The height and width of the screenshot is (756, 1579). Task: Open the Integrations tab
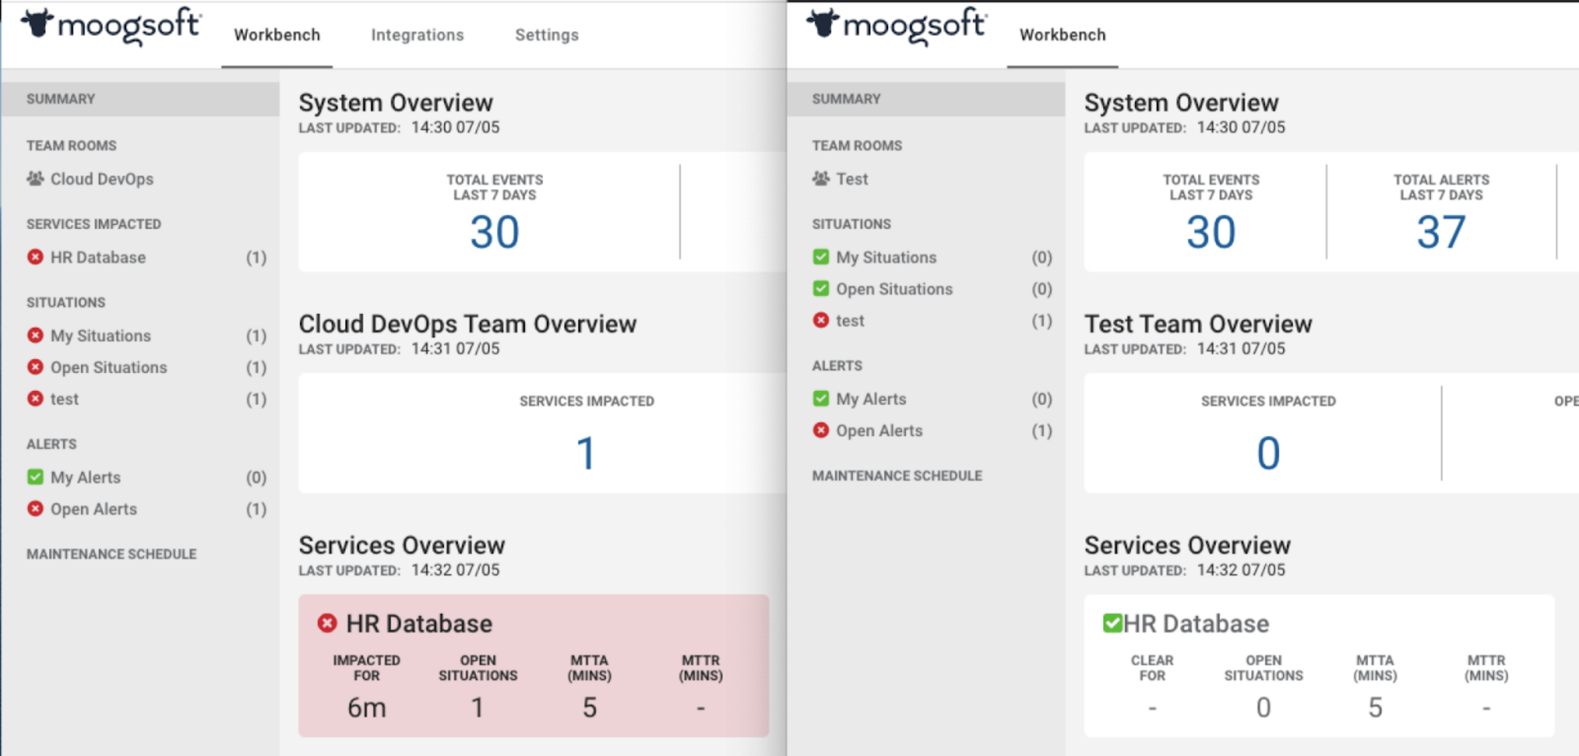(417, 35)
